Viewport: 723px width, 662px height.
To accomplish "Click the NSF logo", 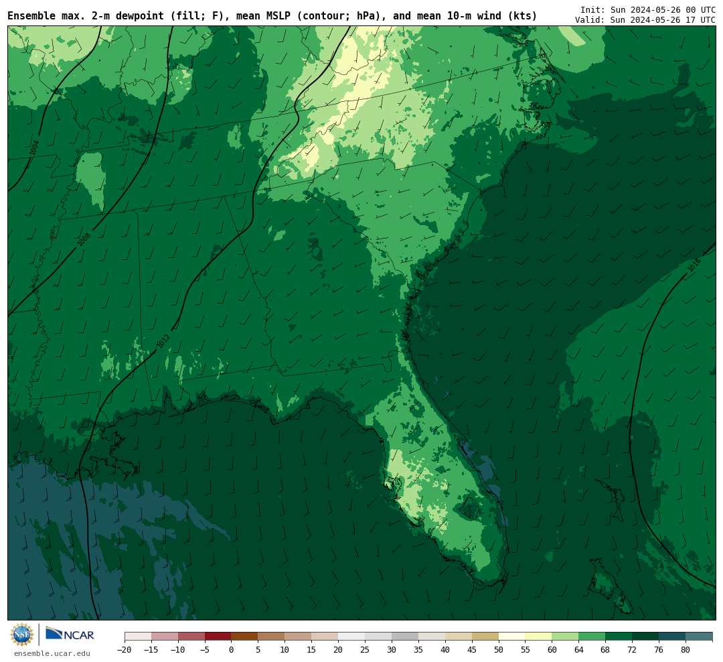I will coord(22,635).
